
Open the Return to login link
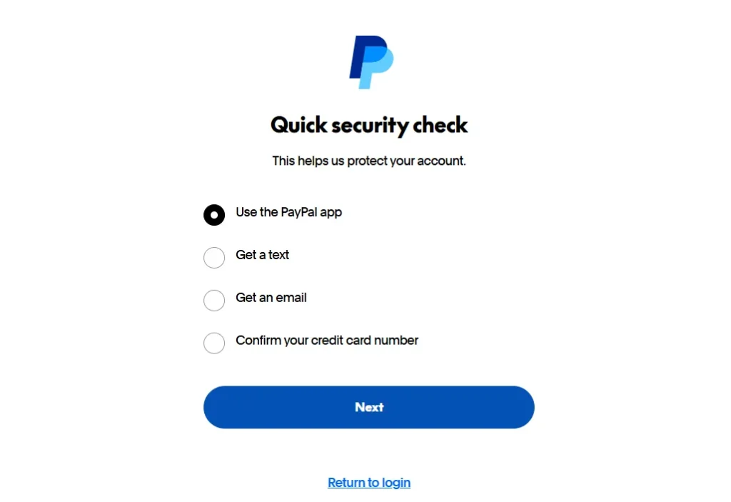[x=368, y=483]
